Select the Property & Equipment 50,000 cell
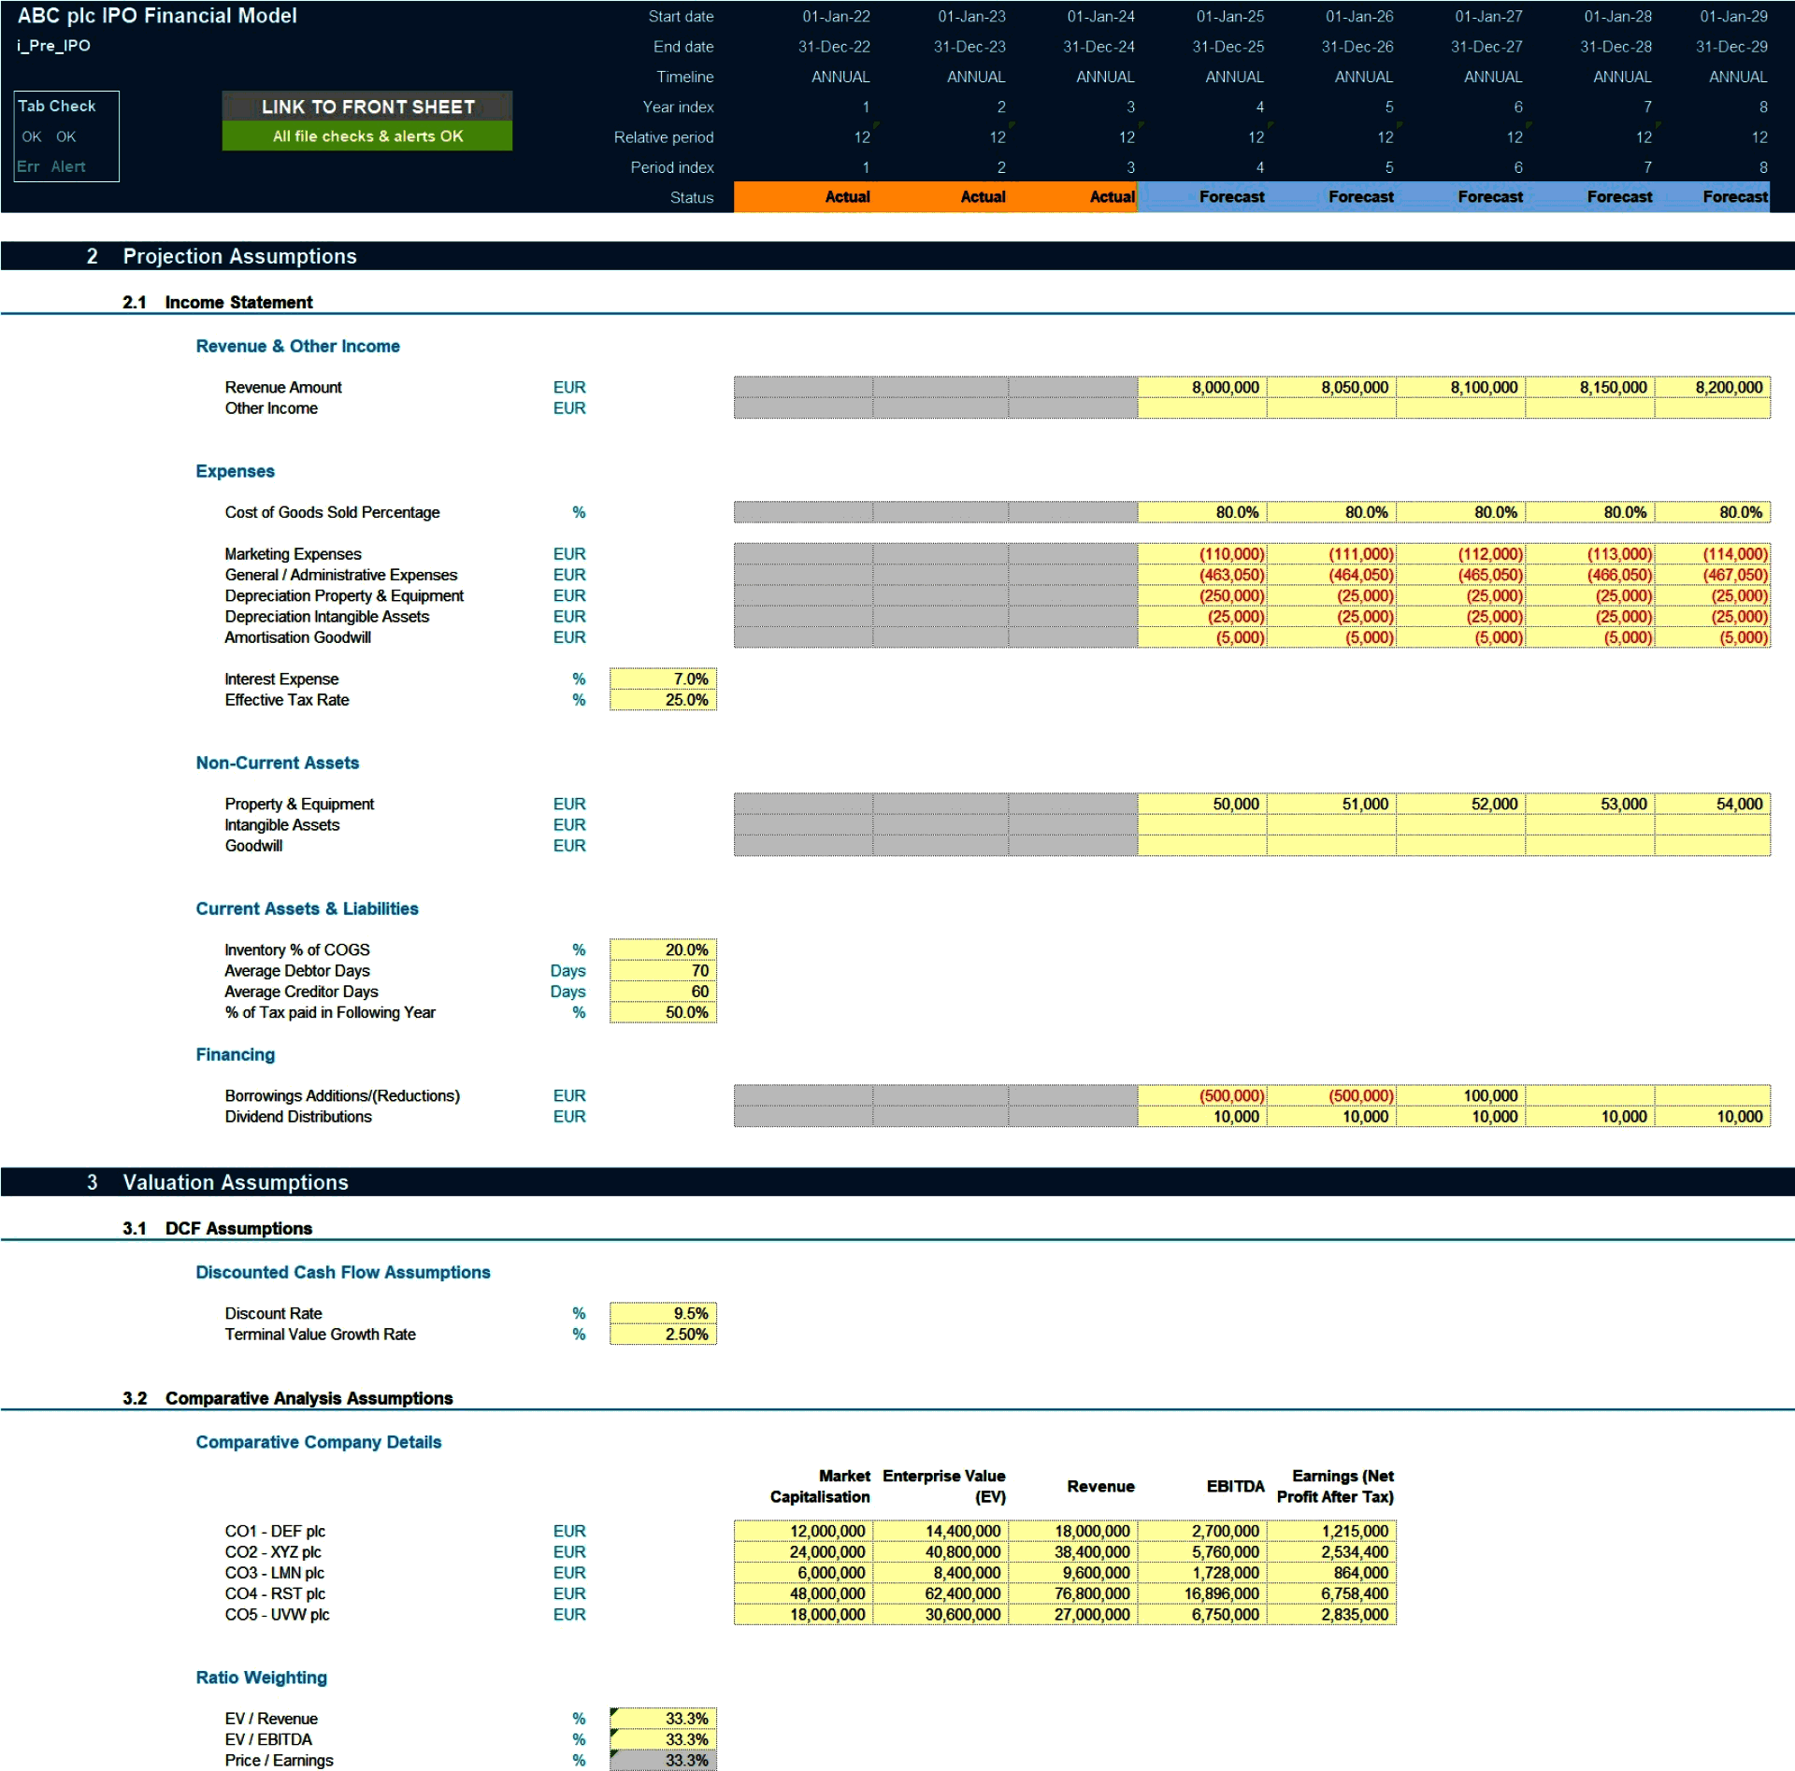 (x=1202, y=805)
